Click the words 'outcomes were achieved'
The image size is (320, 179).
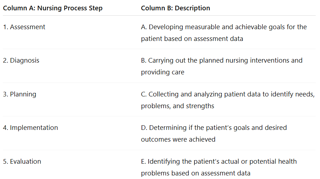[x=178, y=139]
